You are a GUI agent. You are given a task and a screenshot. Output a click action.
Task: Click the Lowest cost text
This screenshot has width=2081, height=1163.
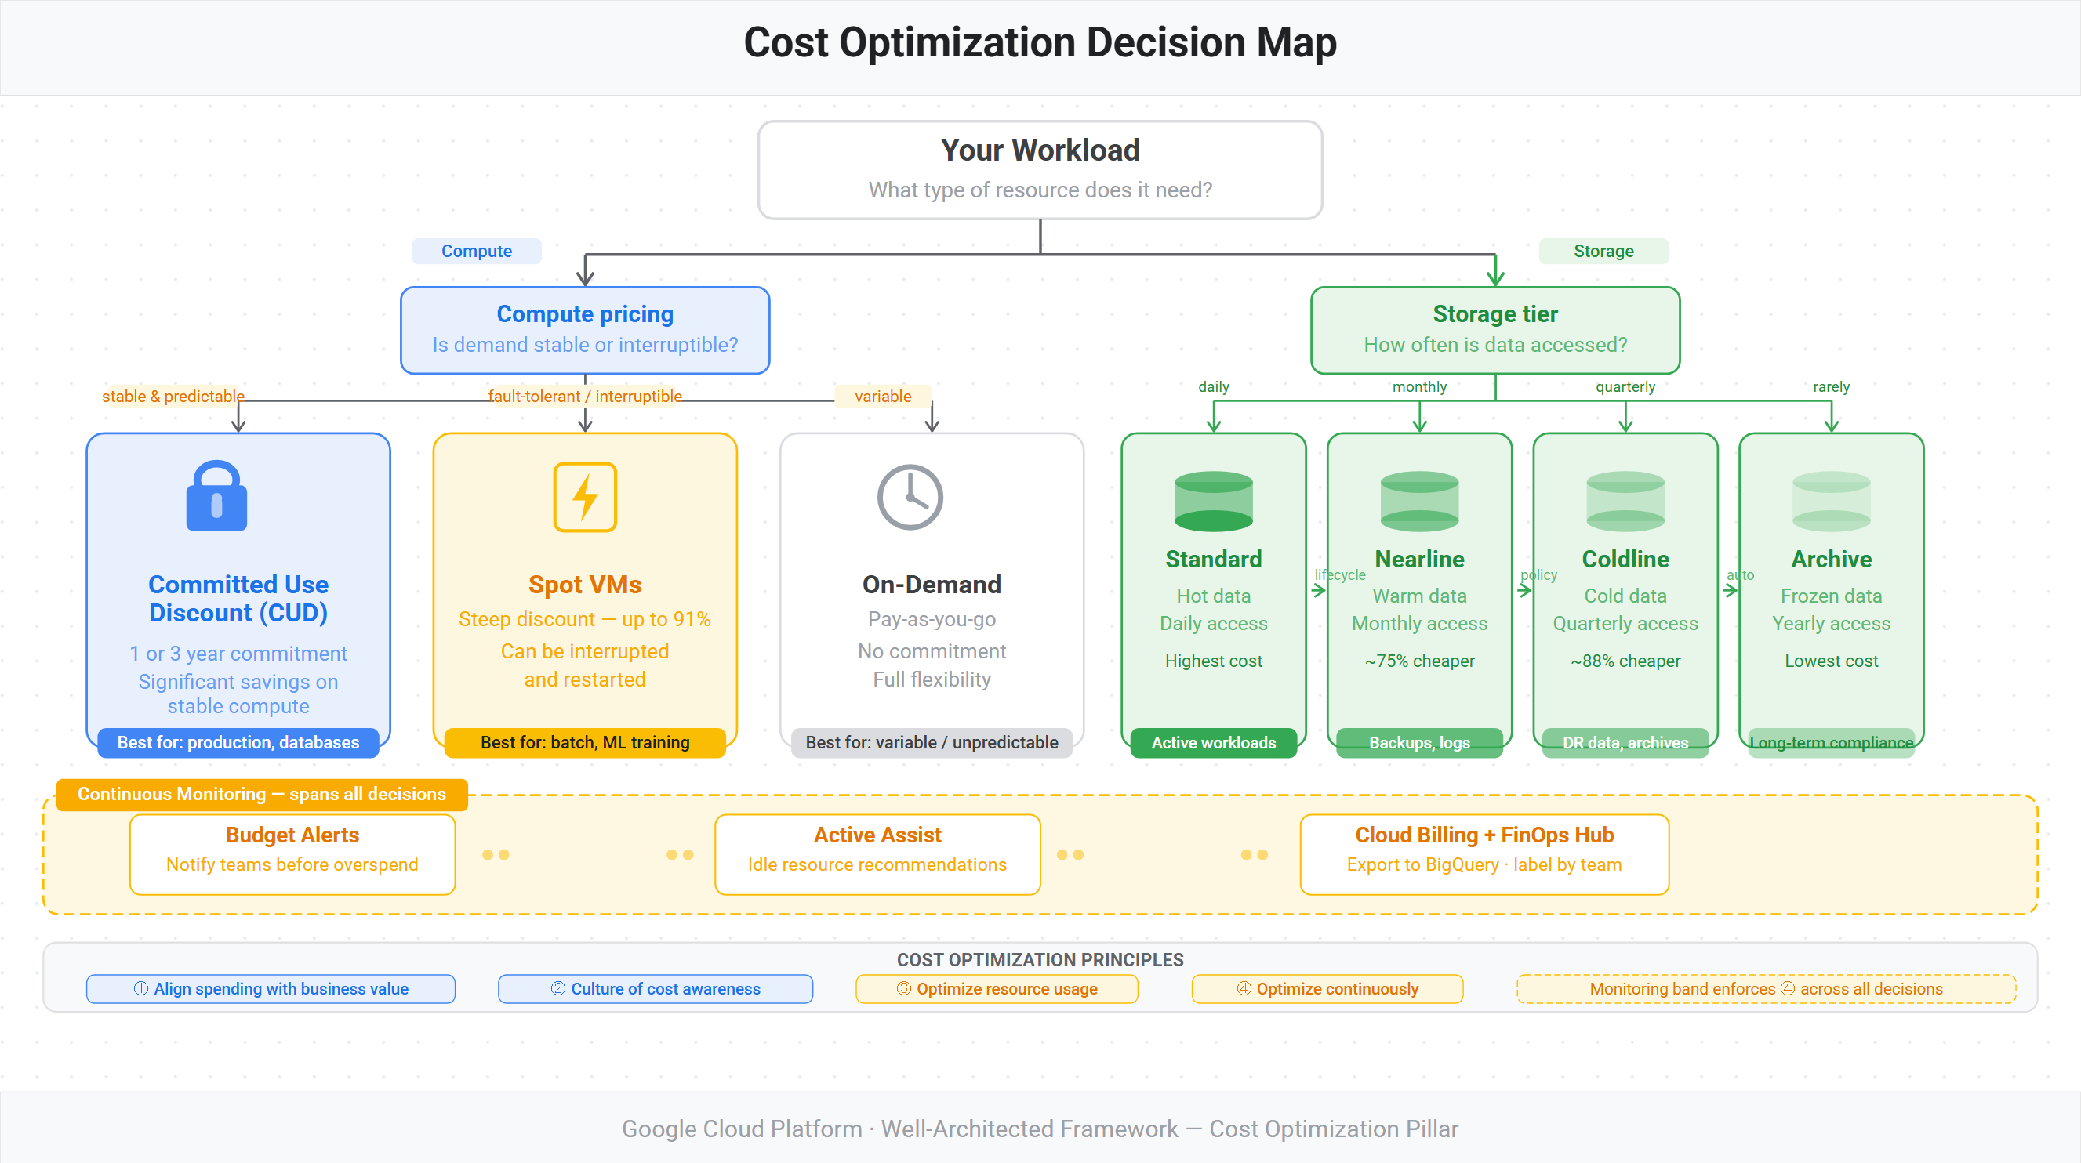(x=1832, y=661)
